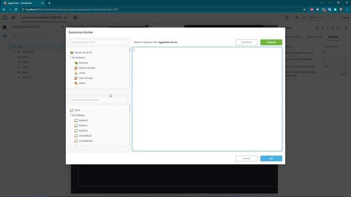Select User Groups icon in system tree
This screenshot has width=351, height=197.
click(x=76, y=78)
